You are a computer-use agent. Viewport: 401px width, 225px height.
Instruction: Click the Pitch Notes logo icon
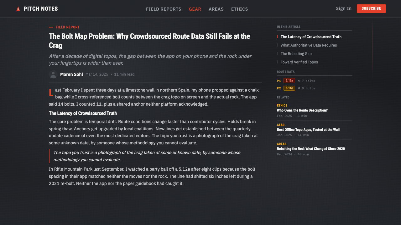(18, 9)
